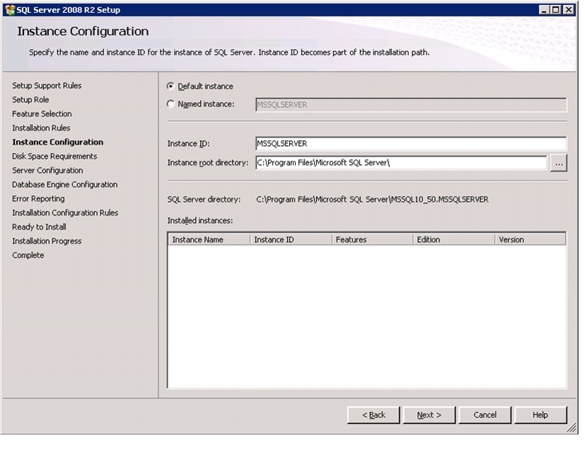Open Help for Instance Configuration
This screenshot has width=585, height=453.
pos(540,415)
